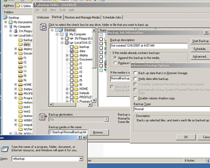
Task: Click the My Computer icon in Explorer Folders pane
Action: pos(10,26)
